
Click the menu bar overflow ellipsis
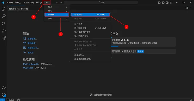(46, 2)
